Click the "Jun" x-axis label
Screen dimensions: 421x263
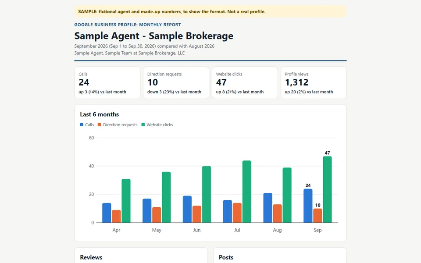tap(197, 230)
